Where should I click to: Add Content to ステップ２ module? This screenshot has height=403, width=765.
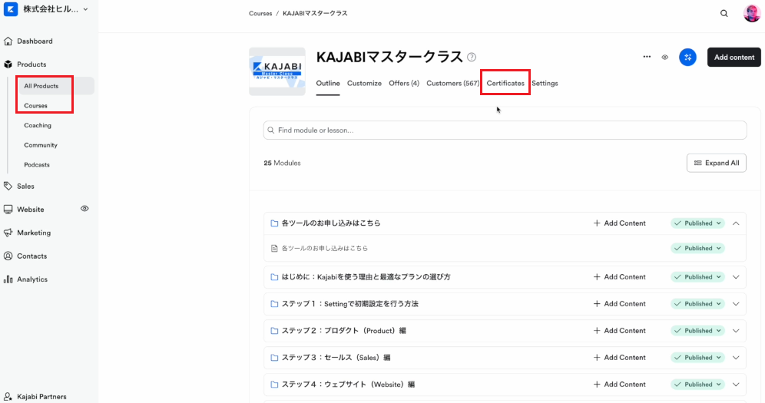pos(620,330)
